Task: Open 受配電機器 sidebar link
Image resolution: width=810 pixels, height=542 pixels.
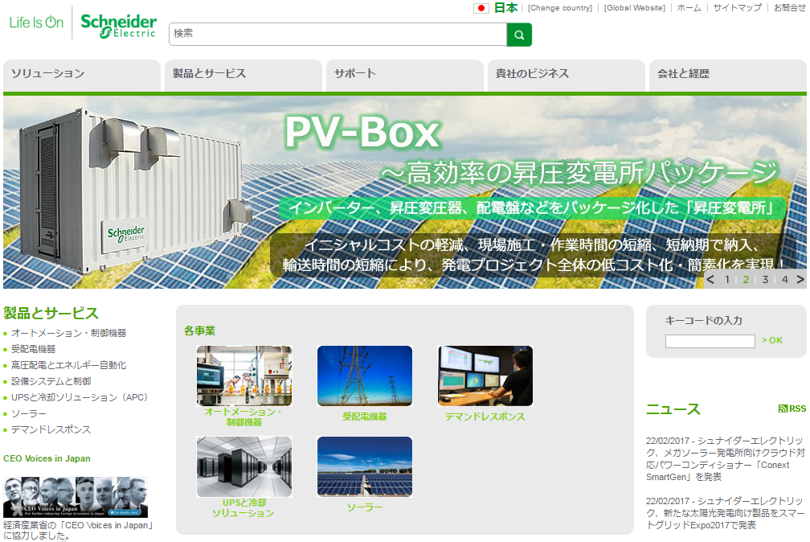Action: click(x=33, y=349)
